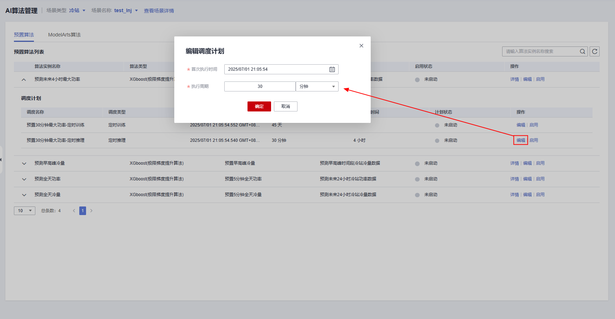The width and height of the screenshot is (615, 319).
Task: Click 编辑 for 预测未来4小时最大功率 algorithm
Action: click(x=527, y=79)
